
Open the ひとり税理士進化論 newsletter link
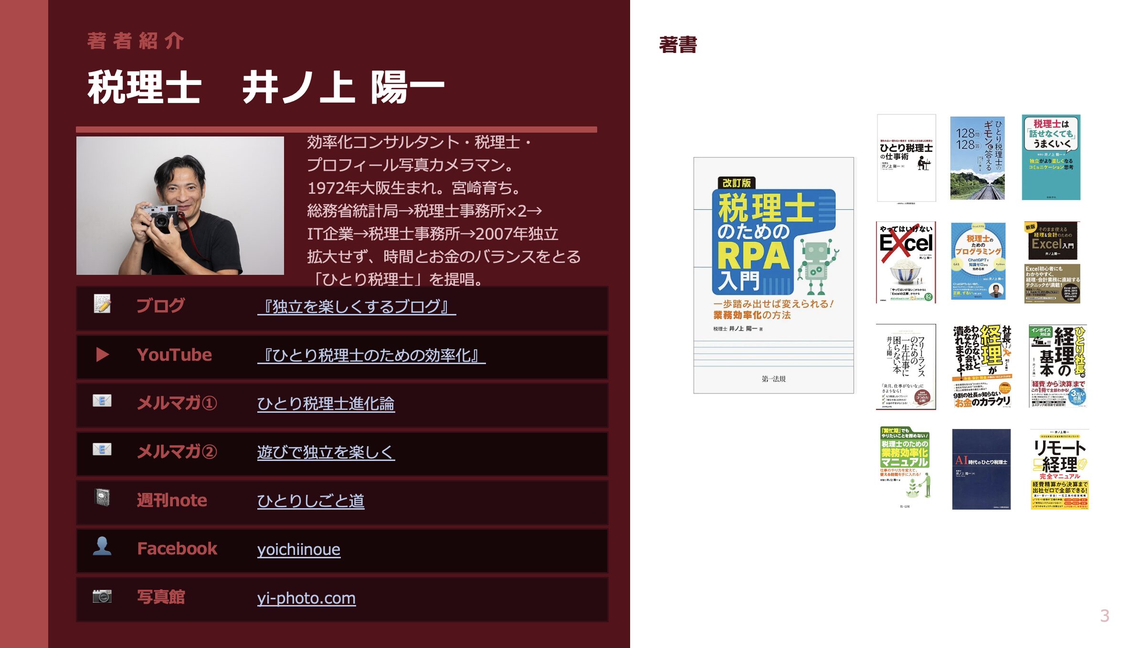(326, 404)
